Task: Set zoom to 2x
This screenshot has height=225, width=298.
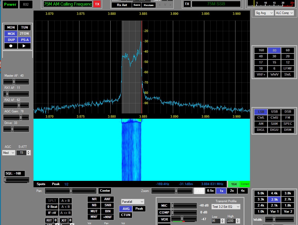Action: pyautogui.click(x=232, y=191)
